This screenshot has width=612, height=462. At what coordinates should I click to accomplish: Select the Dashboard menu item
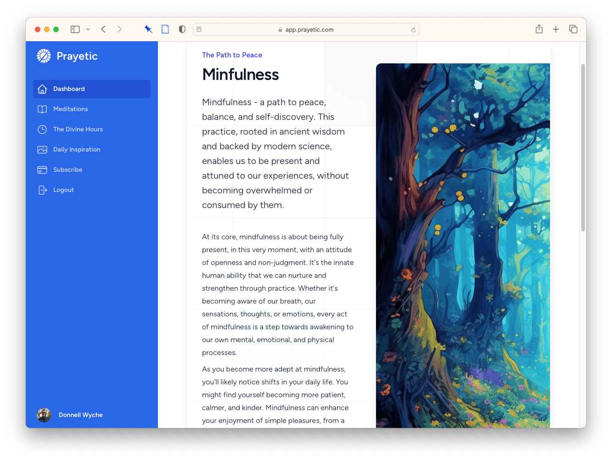point(92,89)
